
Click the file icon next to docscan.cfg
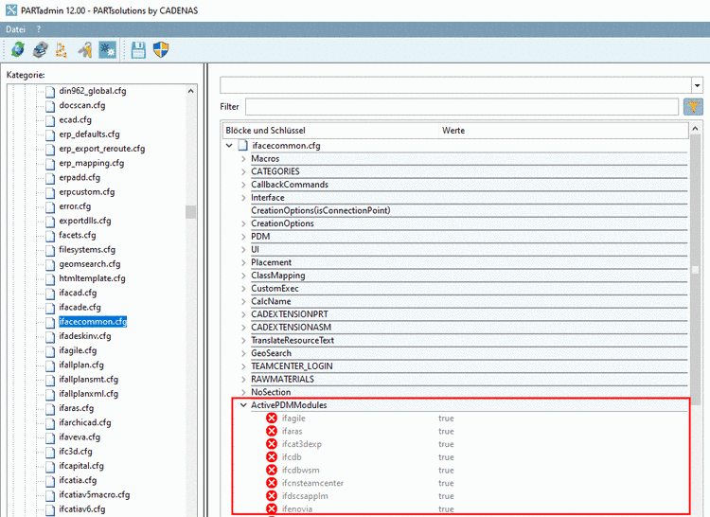50,106
